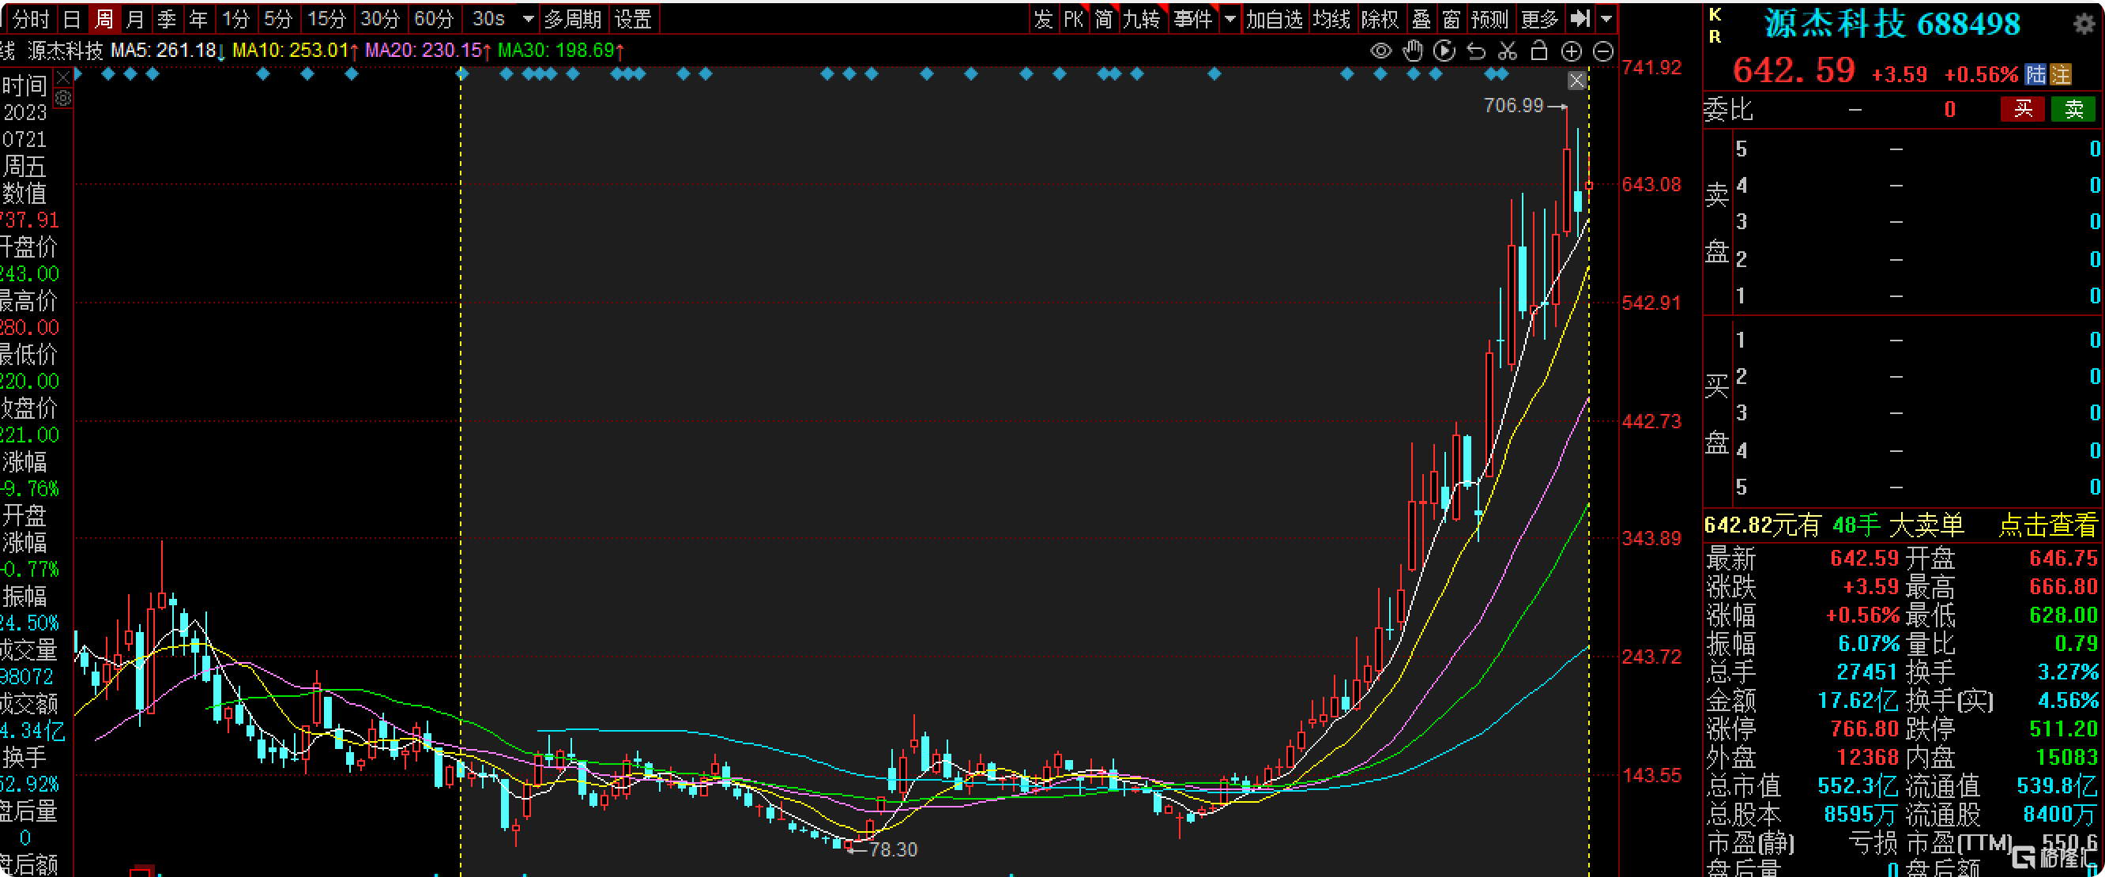This screenshot has width=2105, height=877.
Task: Select the 5分 five-minute period
Action: click(278, 18)
